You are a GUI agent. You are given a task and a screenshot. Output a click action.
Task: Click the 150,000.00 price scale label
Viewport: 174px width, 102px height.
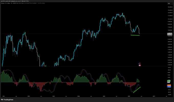point(170,7)
